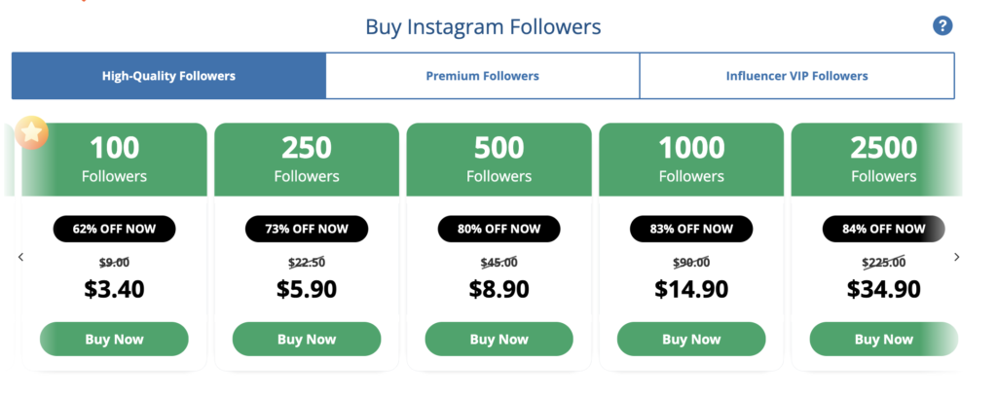Click the 62% OFF NOW badge
This screenshot has width=997, height=397.
point(114,229)
